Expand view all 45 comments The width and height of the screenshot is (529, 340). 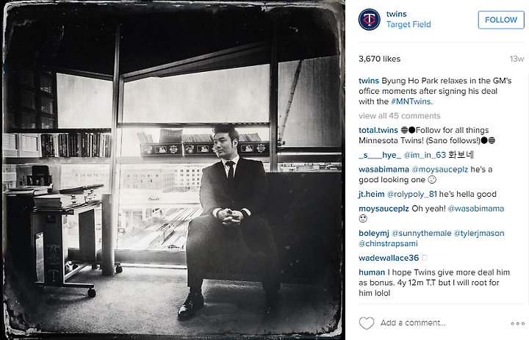point(400,116)
